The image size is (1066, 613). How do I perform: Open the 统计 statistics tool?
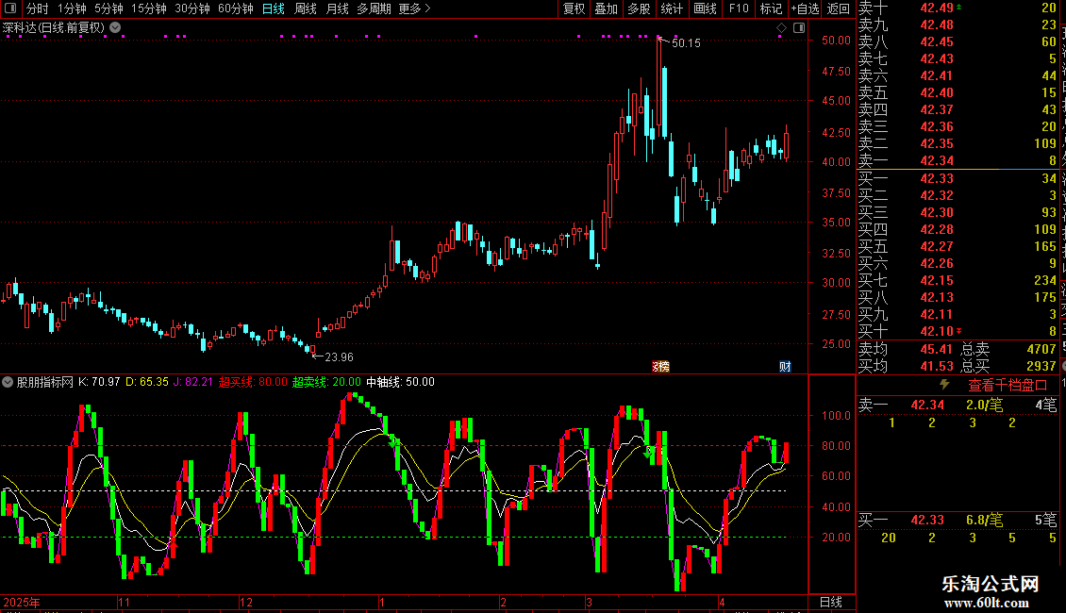click(x=672, y=8)
